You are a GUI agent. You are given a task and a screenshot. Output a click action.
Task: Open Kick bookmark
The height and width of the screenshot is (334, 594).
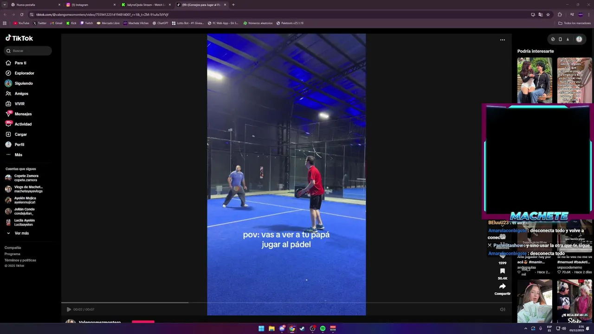pos(71,23)
